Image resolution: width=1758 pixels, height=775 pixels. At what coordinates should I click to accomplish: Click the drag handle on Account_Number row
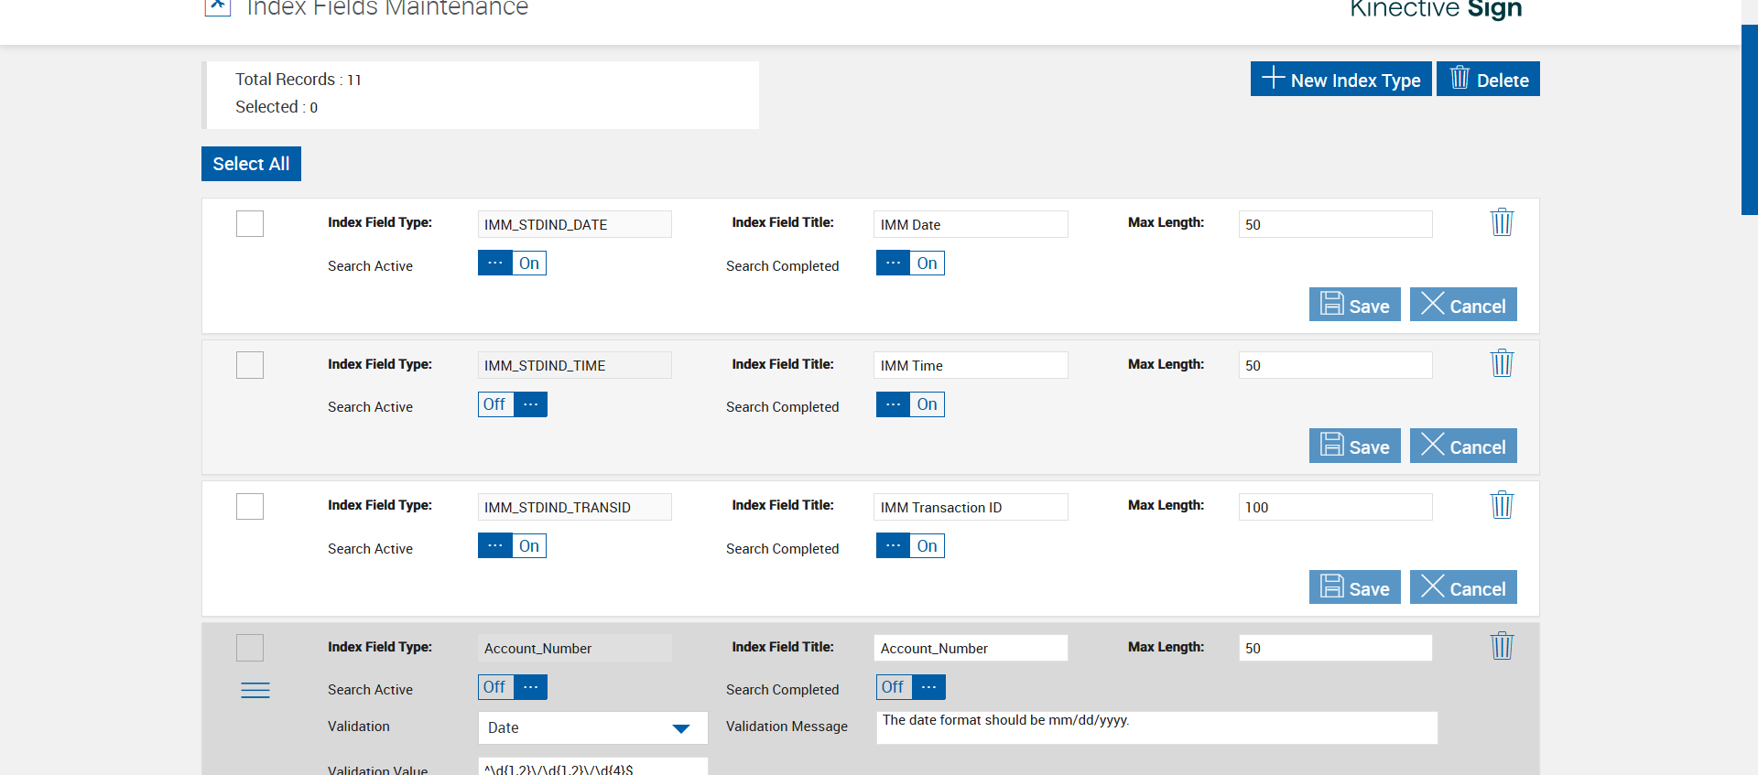coord(255,690)
